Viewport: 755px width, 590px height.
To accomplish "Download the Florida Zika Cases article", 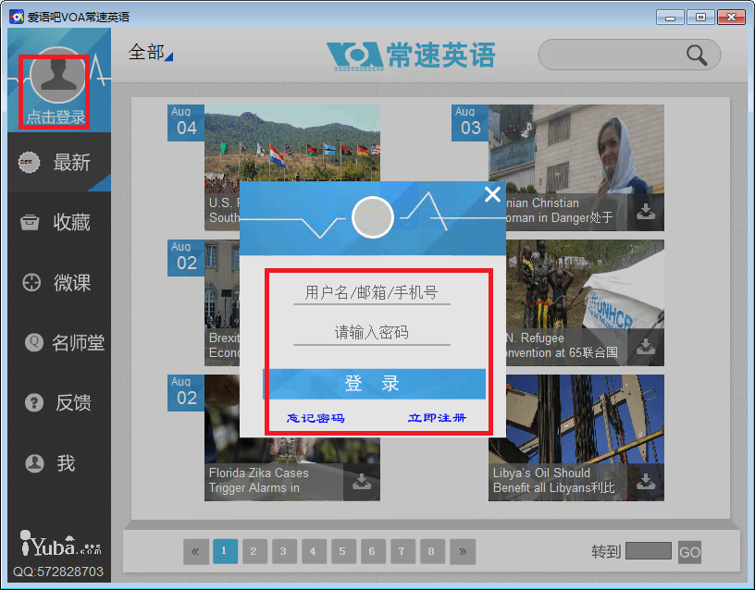I will (x=362, y=482).
